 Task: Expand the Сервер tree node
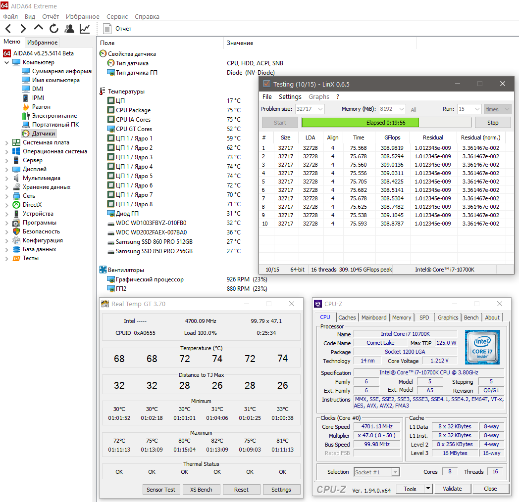pyautogui.click(x=6, y=161)
